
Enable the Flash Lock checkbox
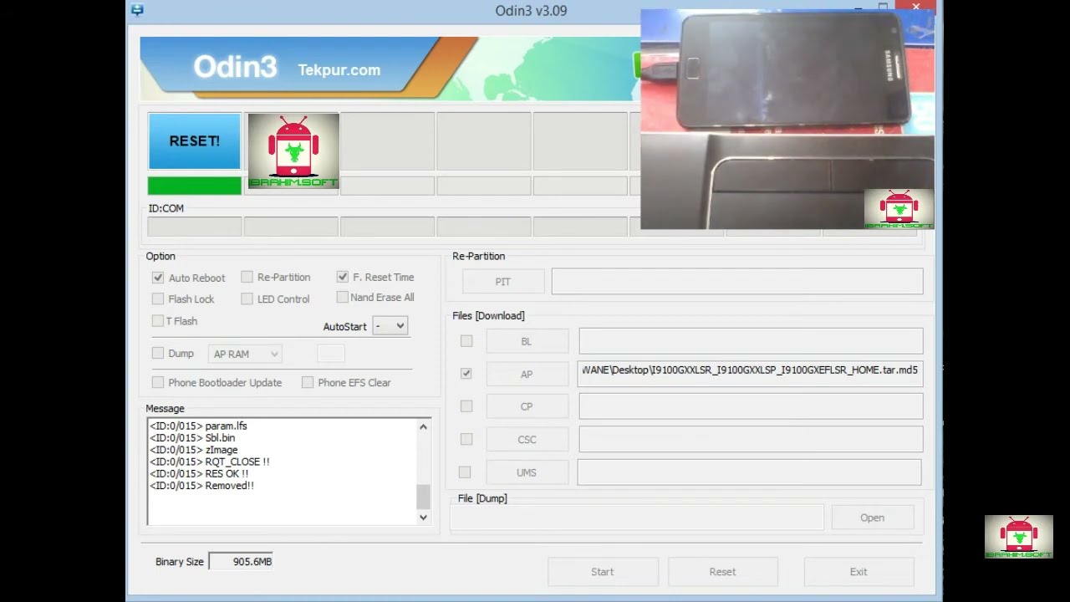coord(158,298)
